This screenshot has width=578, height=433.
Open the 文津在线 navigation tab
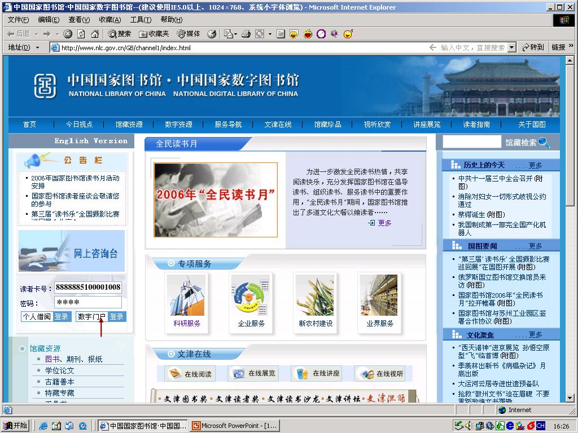278,125
